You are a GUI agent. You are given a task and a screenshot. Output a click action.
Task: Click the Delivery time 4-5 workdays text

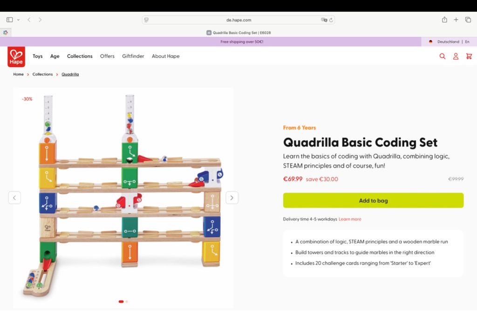coord(310,219)
